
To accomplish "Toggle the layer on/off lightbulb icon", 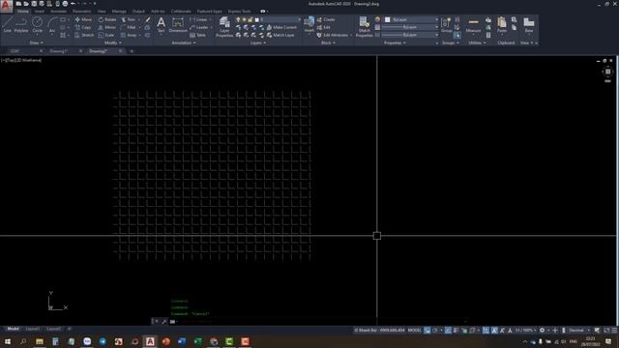I will point(238,19).
